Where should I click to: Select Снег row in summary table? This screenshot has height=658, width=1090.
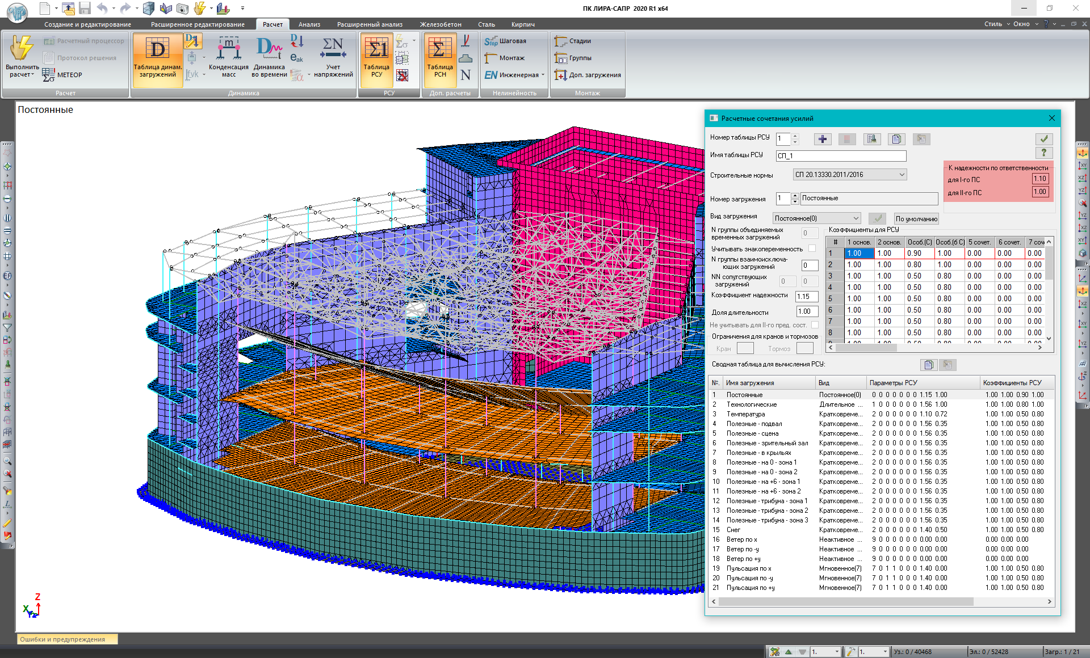[x=733, y=530]
